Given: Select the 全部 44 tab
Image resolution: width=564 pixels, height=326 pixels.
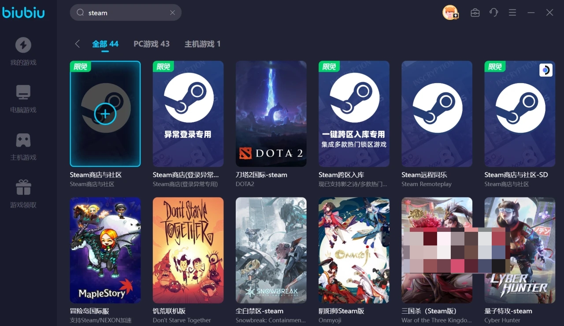Looking at the screenshot, I should click(x=105, y=44).
